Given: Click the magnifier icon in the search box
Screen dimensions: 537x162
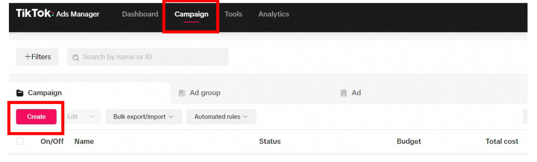Looking at the screenshot, I should coord(75,58).
